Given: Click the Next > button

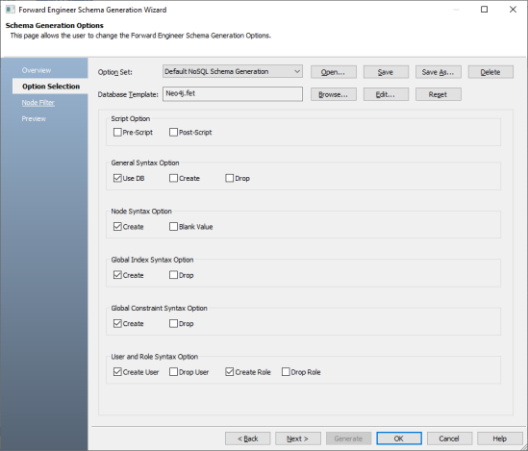Looking at the screenshot, I should pos(298,438).
